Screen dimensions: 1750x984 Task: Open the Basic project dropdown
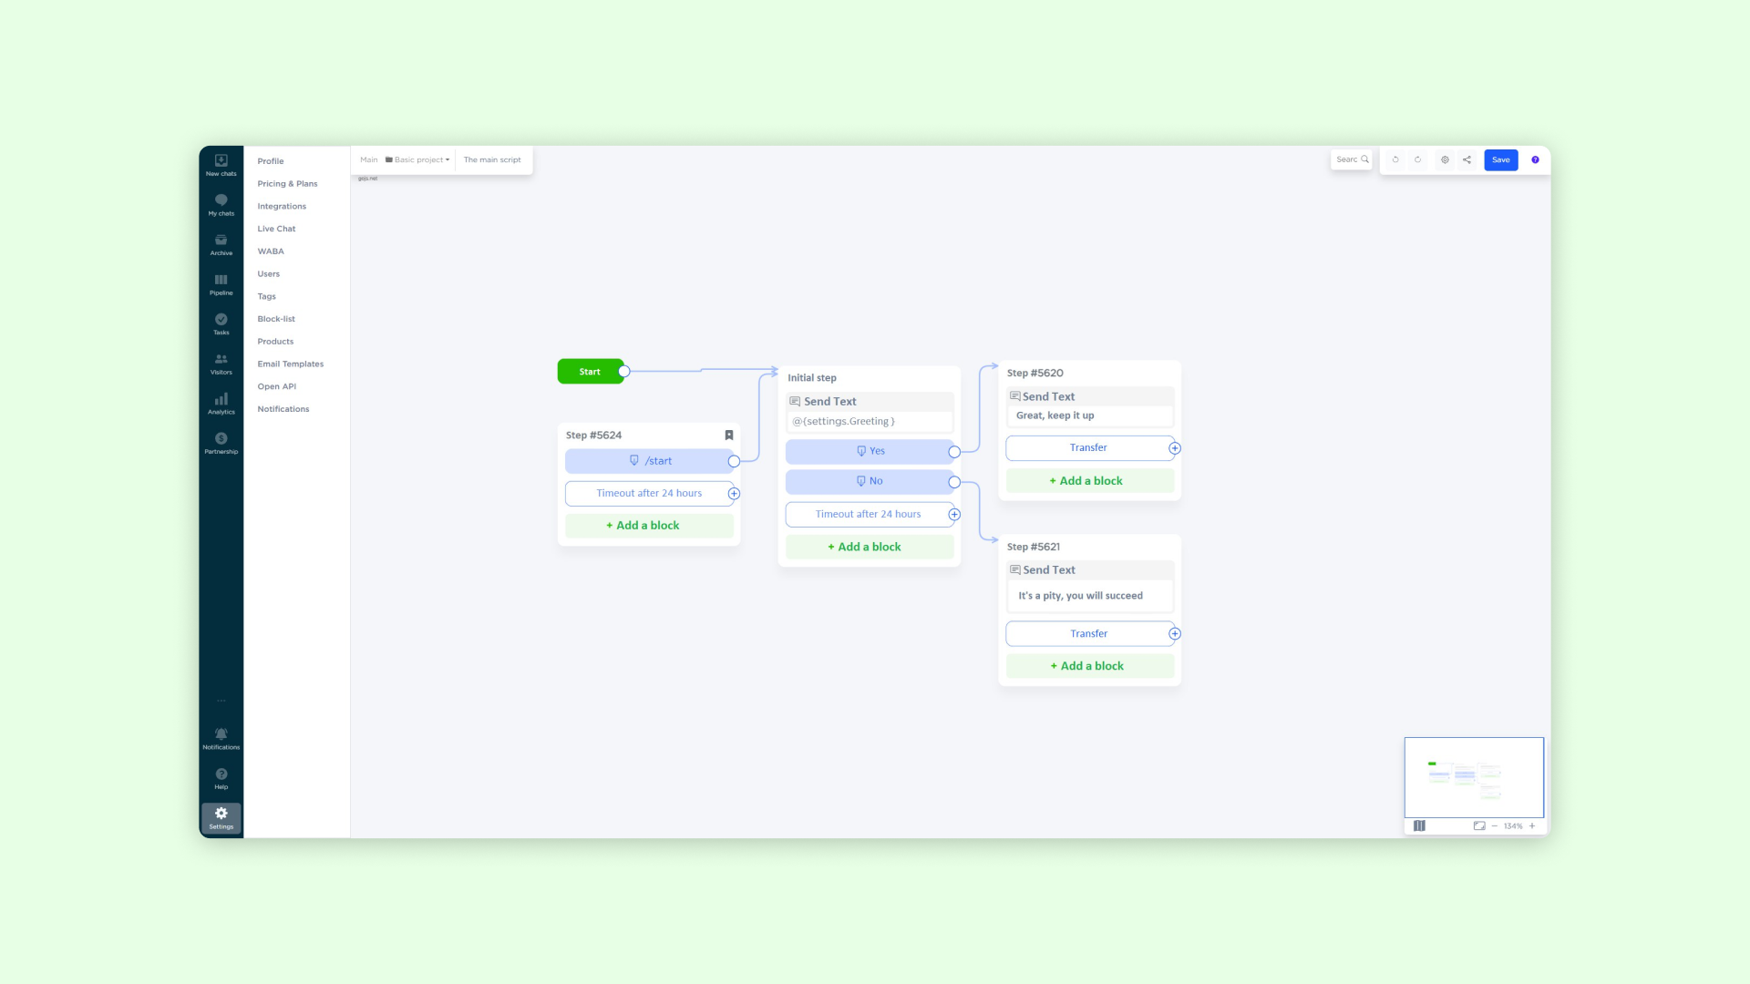click(x=417, y=159)
